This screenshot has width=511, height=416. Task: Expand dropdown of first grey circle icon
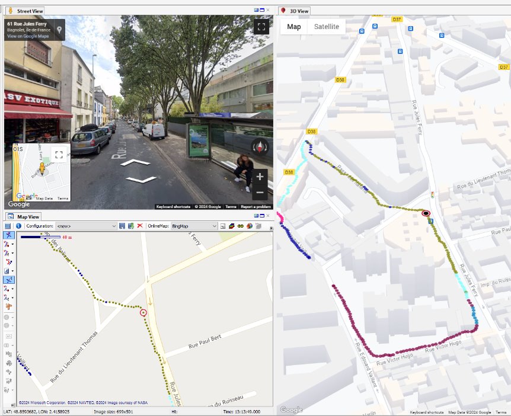[x=12, y=317]
